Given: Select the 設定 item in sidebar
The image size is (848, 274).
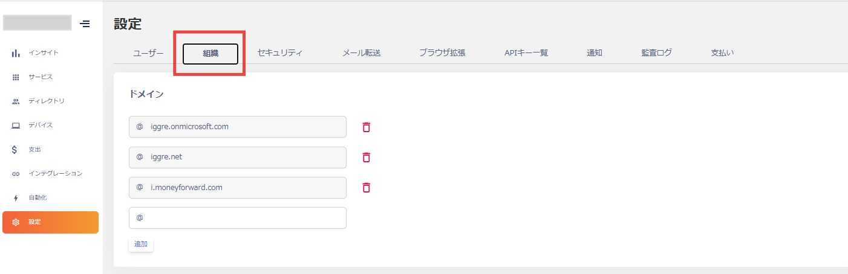Looking at the screenshot, I should [50, 222].
